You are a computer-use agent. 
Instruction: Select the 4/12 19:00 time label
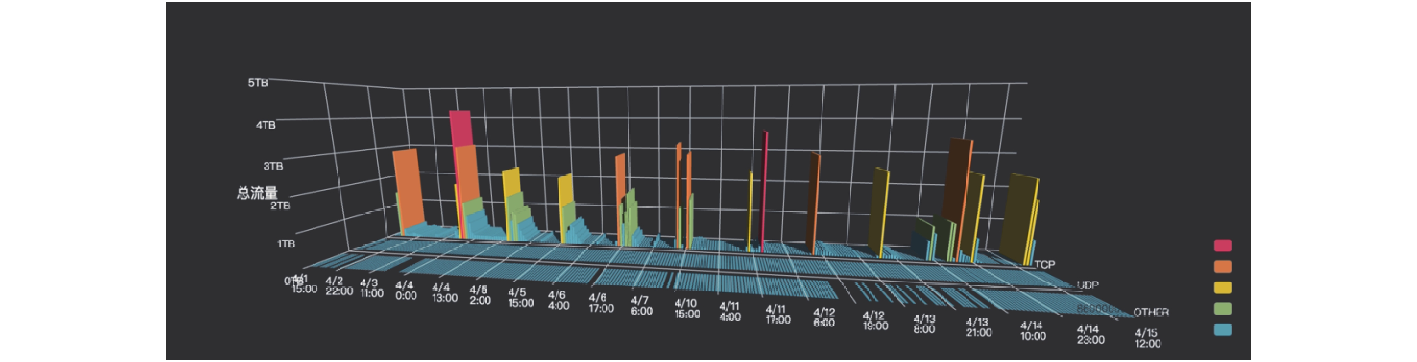pos(875,320)
